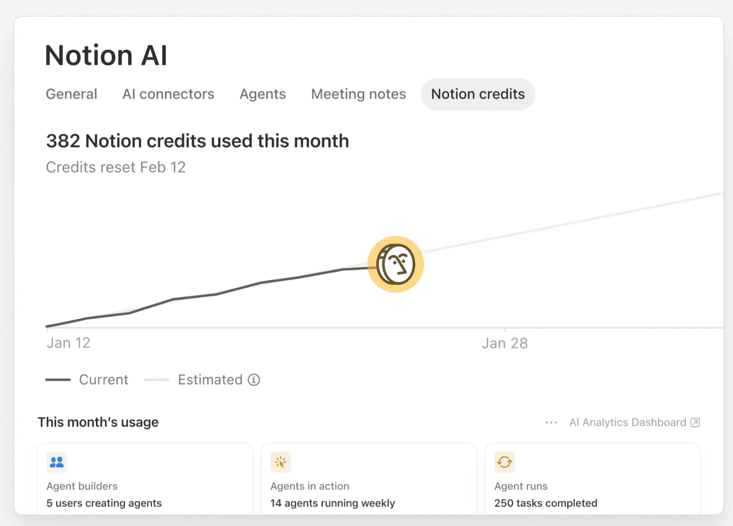Click the Agents in action sparkle cursor icon
This screenshot has height=526, width=733.
pyautogui.click(x=280, y=462)
